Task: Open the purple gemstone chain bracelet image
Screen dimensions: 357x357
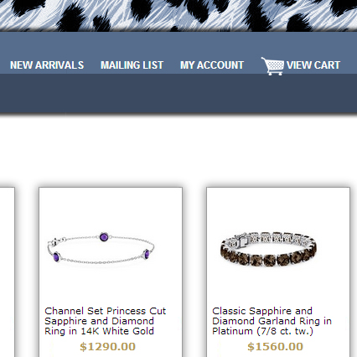Action: pos(101,248)
